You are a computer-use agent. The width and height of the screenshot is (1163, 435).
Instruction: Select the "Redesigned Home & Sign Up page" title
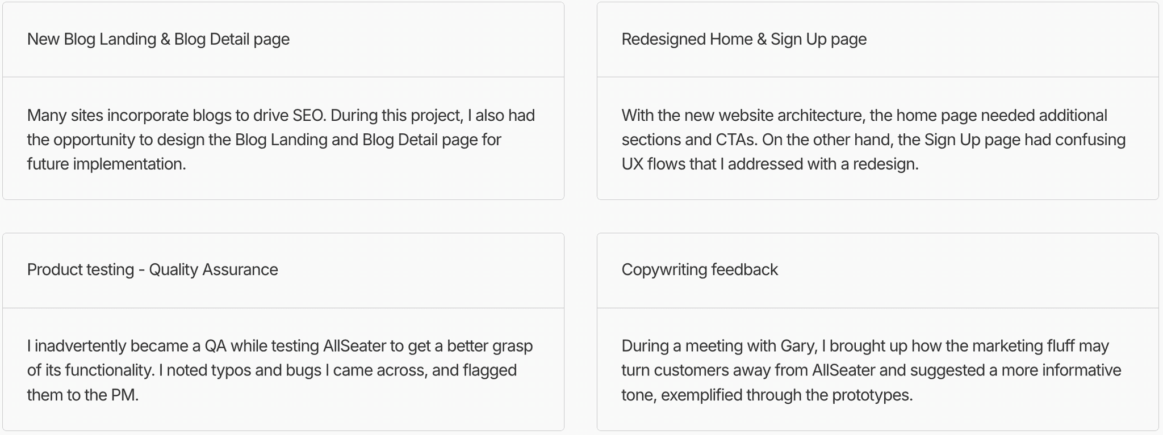click(744, 39)
